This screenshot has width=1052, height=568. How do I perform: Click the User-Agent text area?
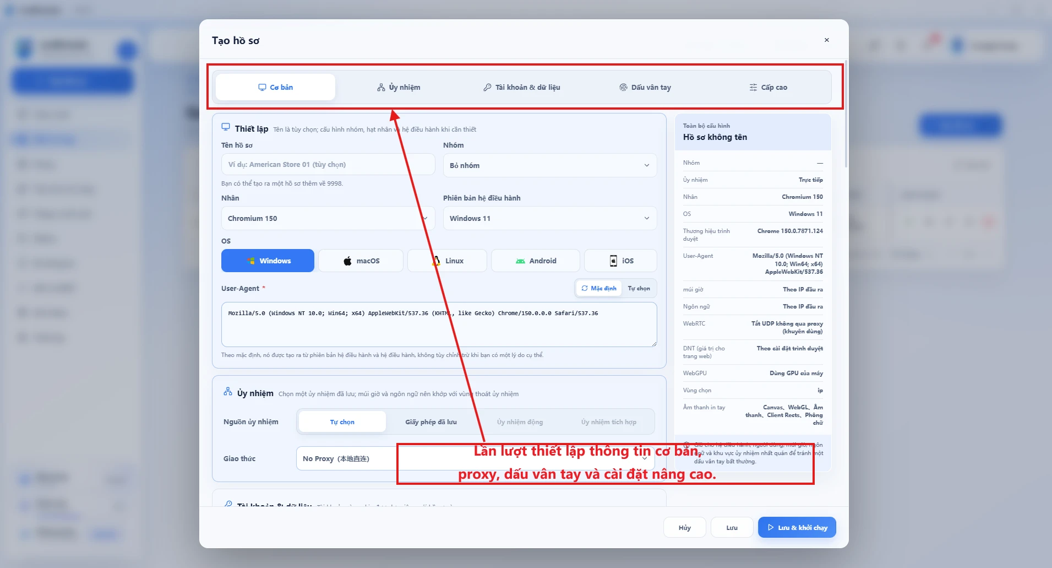(439, 324)
